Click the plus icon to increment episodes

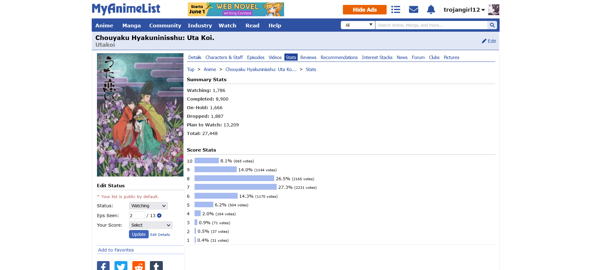tap(159, 216)
